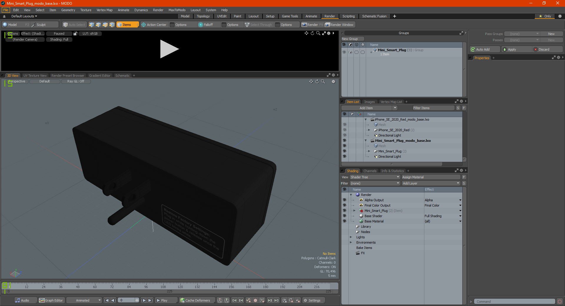Image resolution: width=565 pixels, height=306 pixels.
Task: Click the record keyframe circle icon
Action: pyautogui.click(x=255, y=300)
